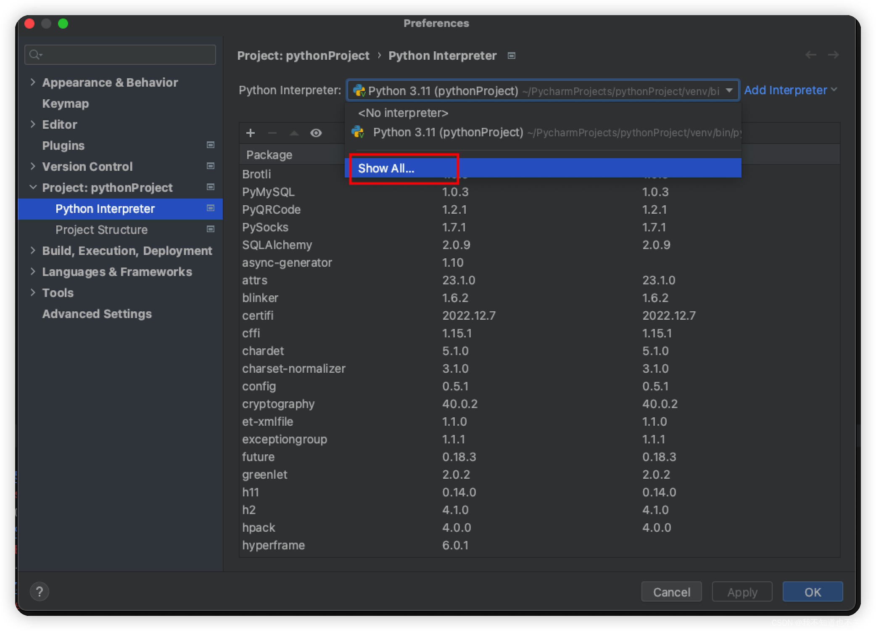Click the help question mark icon
876x631 pixels.
40,591
